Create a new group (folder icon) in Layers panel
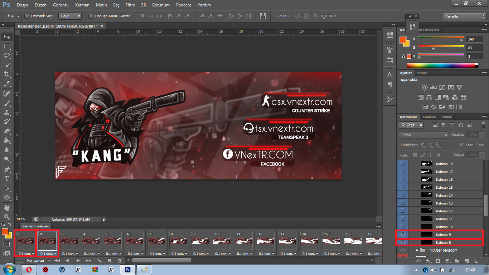Screen dimensions: 489x275 point(457,261)
